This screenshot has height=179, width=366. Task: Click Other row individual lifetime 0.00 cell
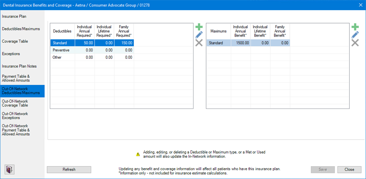point(104,57)
